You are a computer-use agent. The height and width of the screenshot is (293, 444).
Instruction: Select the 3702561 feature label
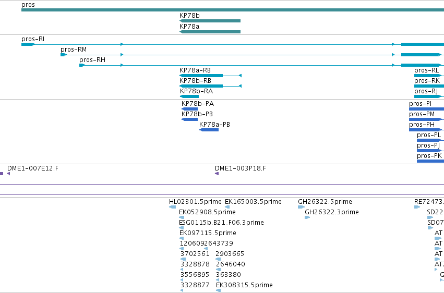(x=195, y=254)
